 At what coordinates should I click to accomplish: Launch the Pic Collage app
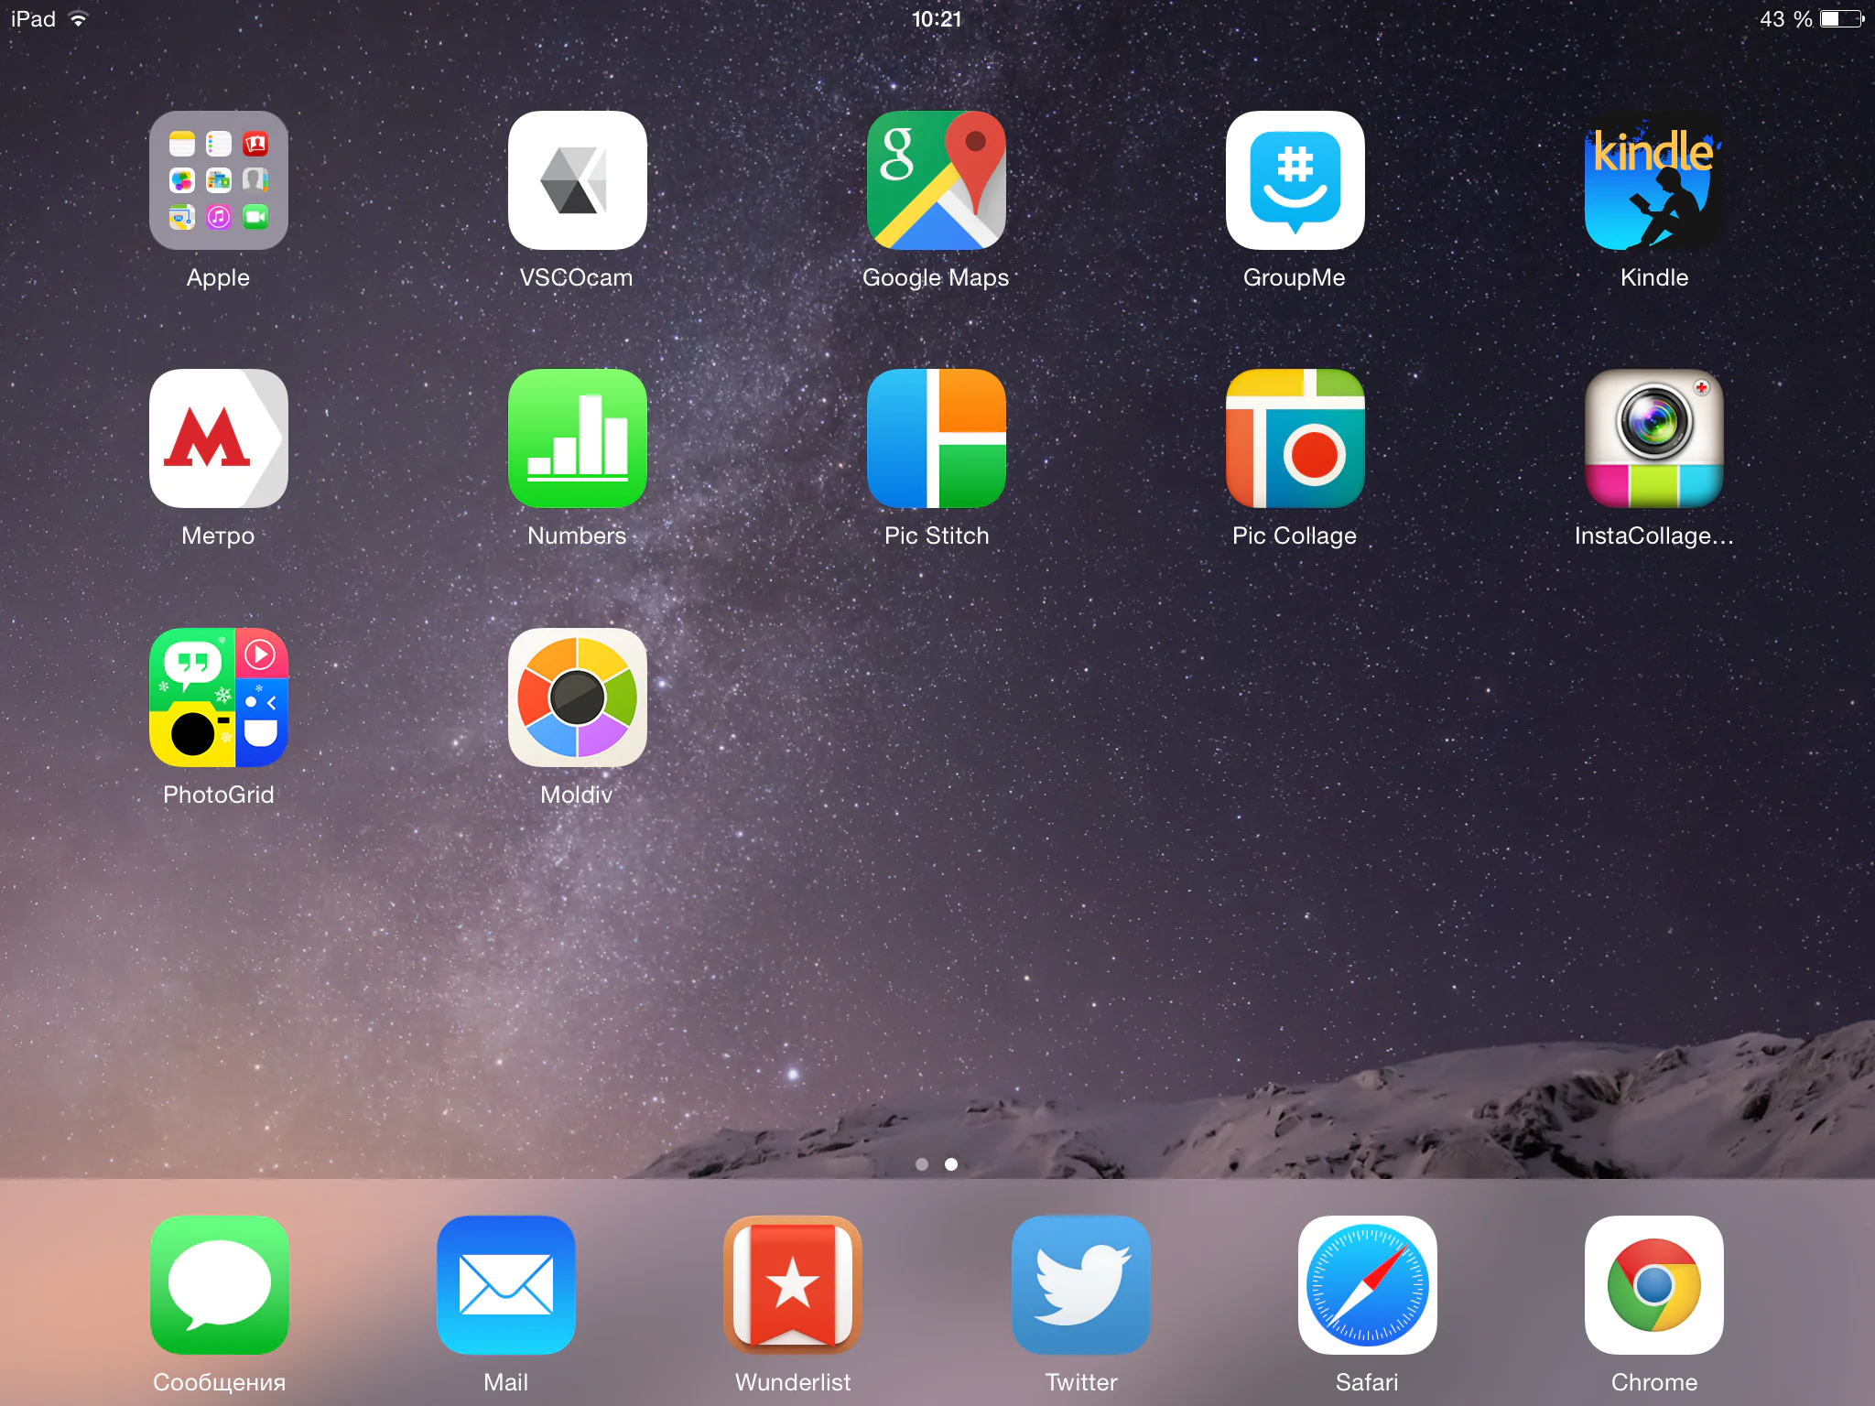tap(1295, 438)
